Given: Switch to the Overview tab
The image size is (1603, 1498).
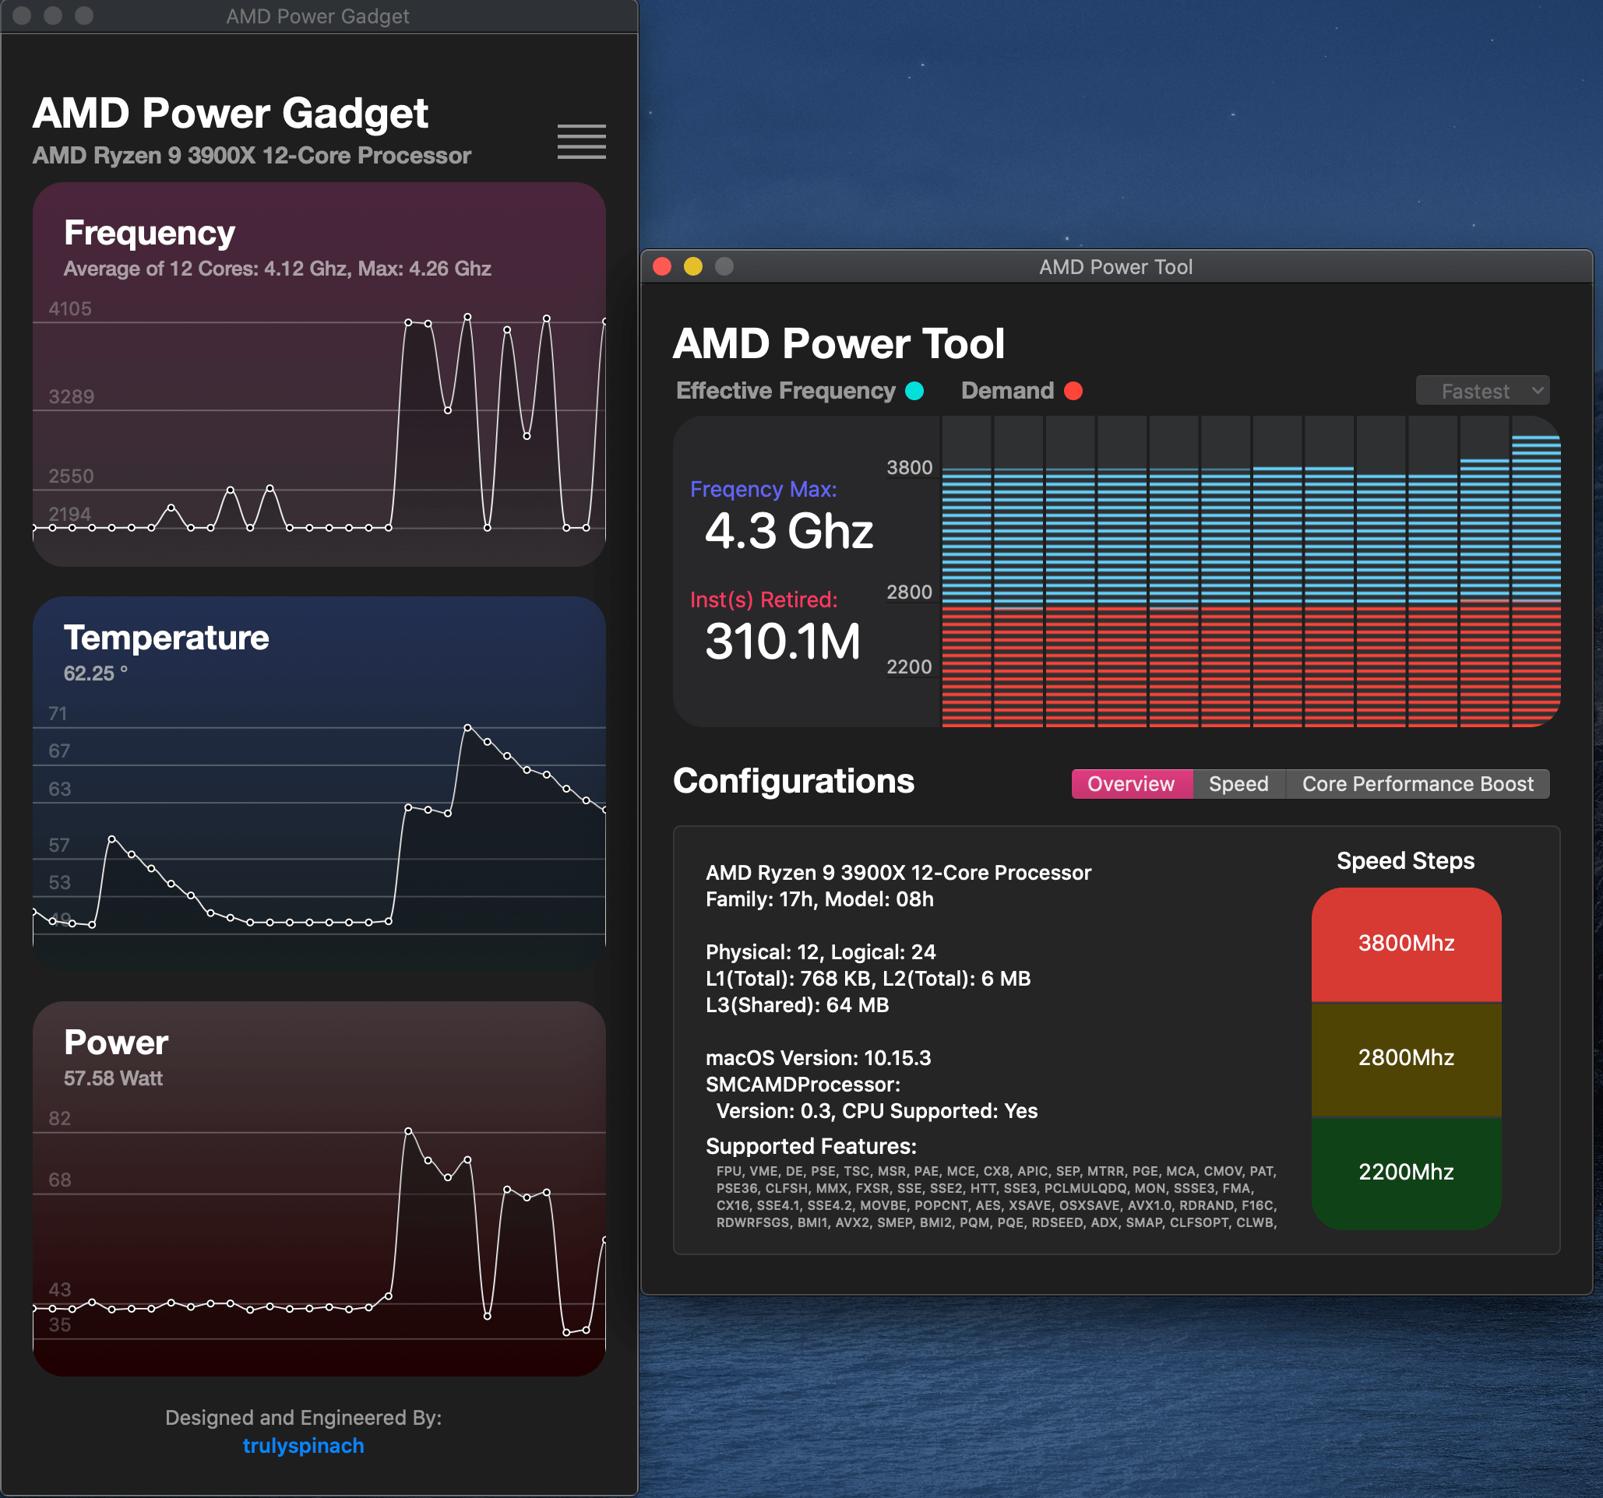Looking at the screenshot, I should point(1130,783).
